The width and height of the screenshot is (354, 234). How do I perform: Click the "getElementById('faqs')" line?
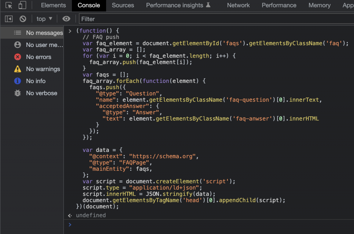(x=216, y=43)
